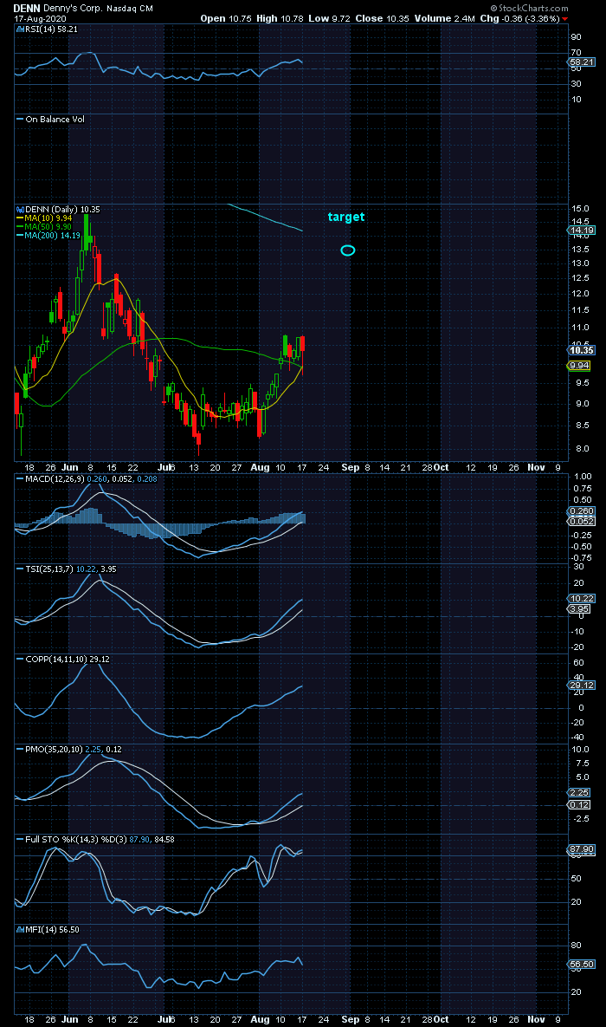Open the StockCharts.com copyright link
Screen dimensions: 606x1027
(x=530, y=8)
